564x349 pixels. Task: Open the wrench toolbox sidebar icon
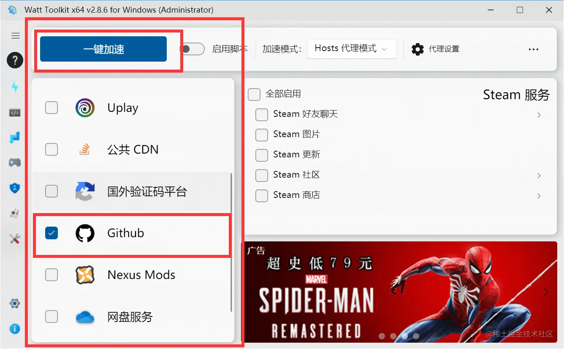(x=15, y=239)
